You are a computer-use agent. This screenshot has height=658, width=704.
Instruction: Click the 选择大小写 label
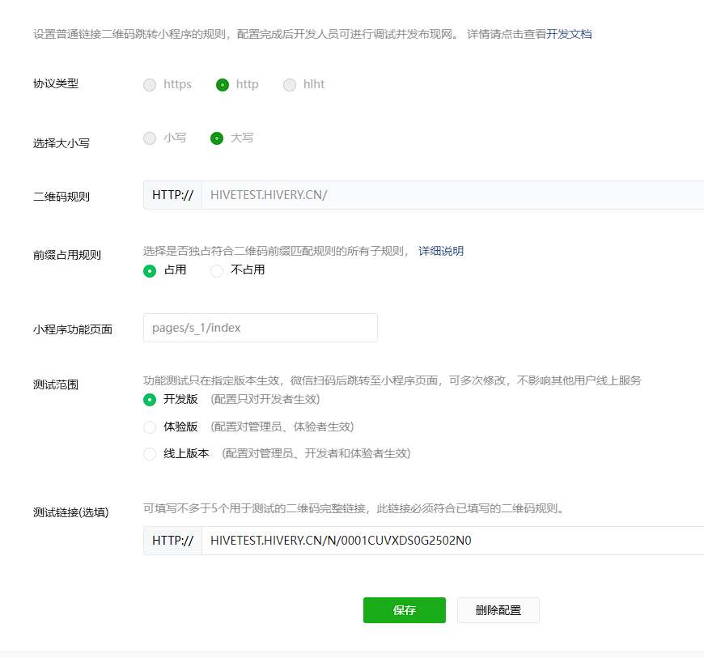pyautogui.click(x=61, y=143)
